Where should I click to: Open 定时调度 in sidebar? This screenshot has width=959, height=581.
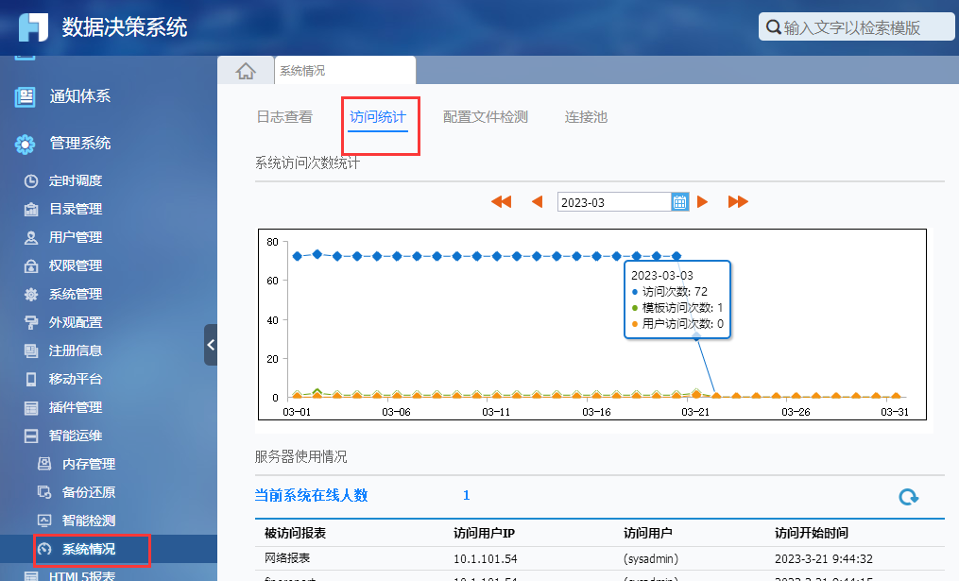click(x=76, y=181)
